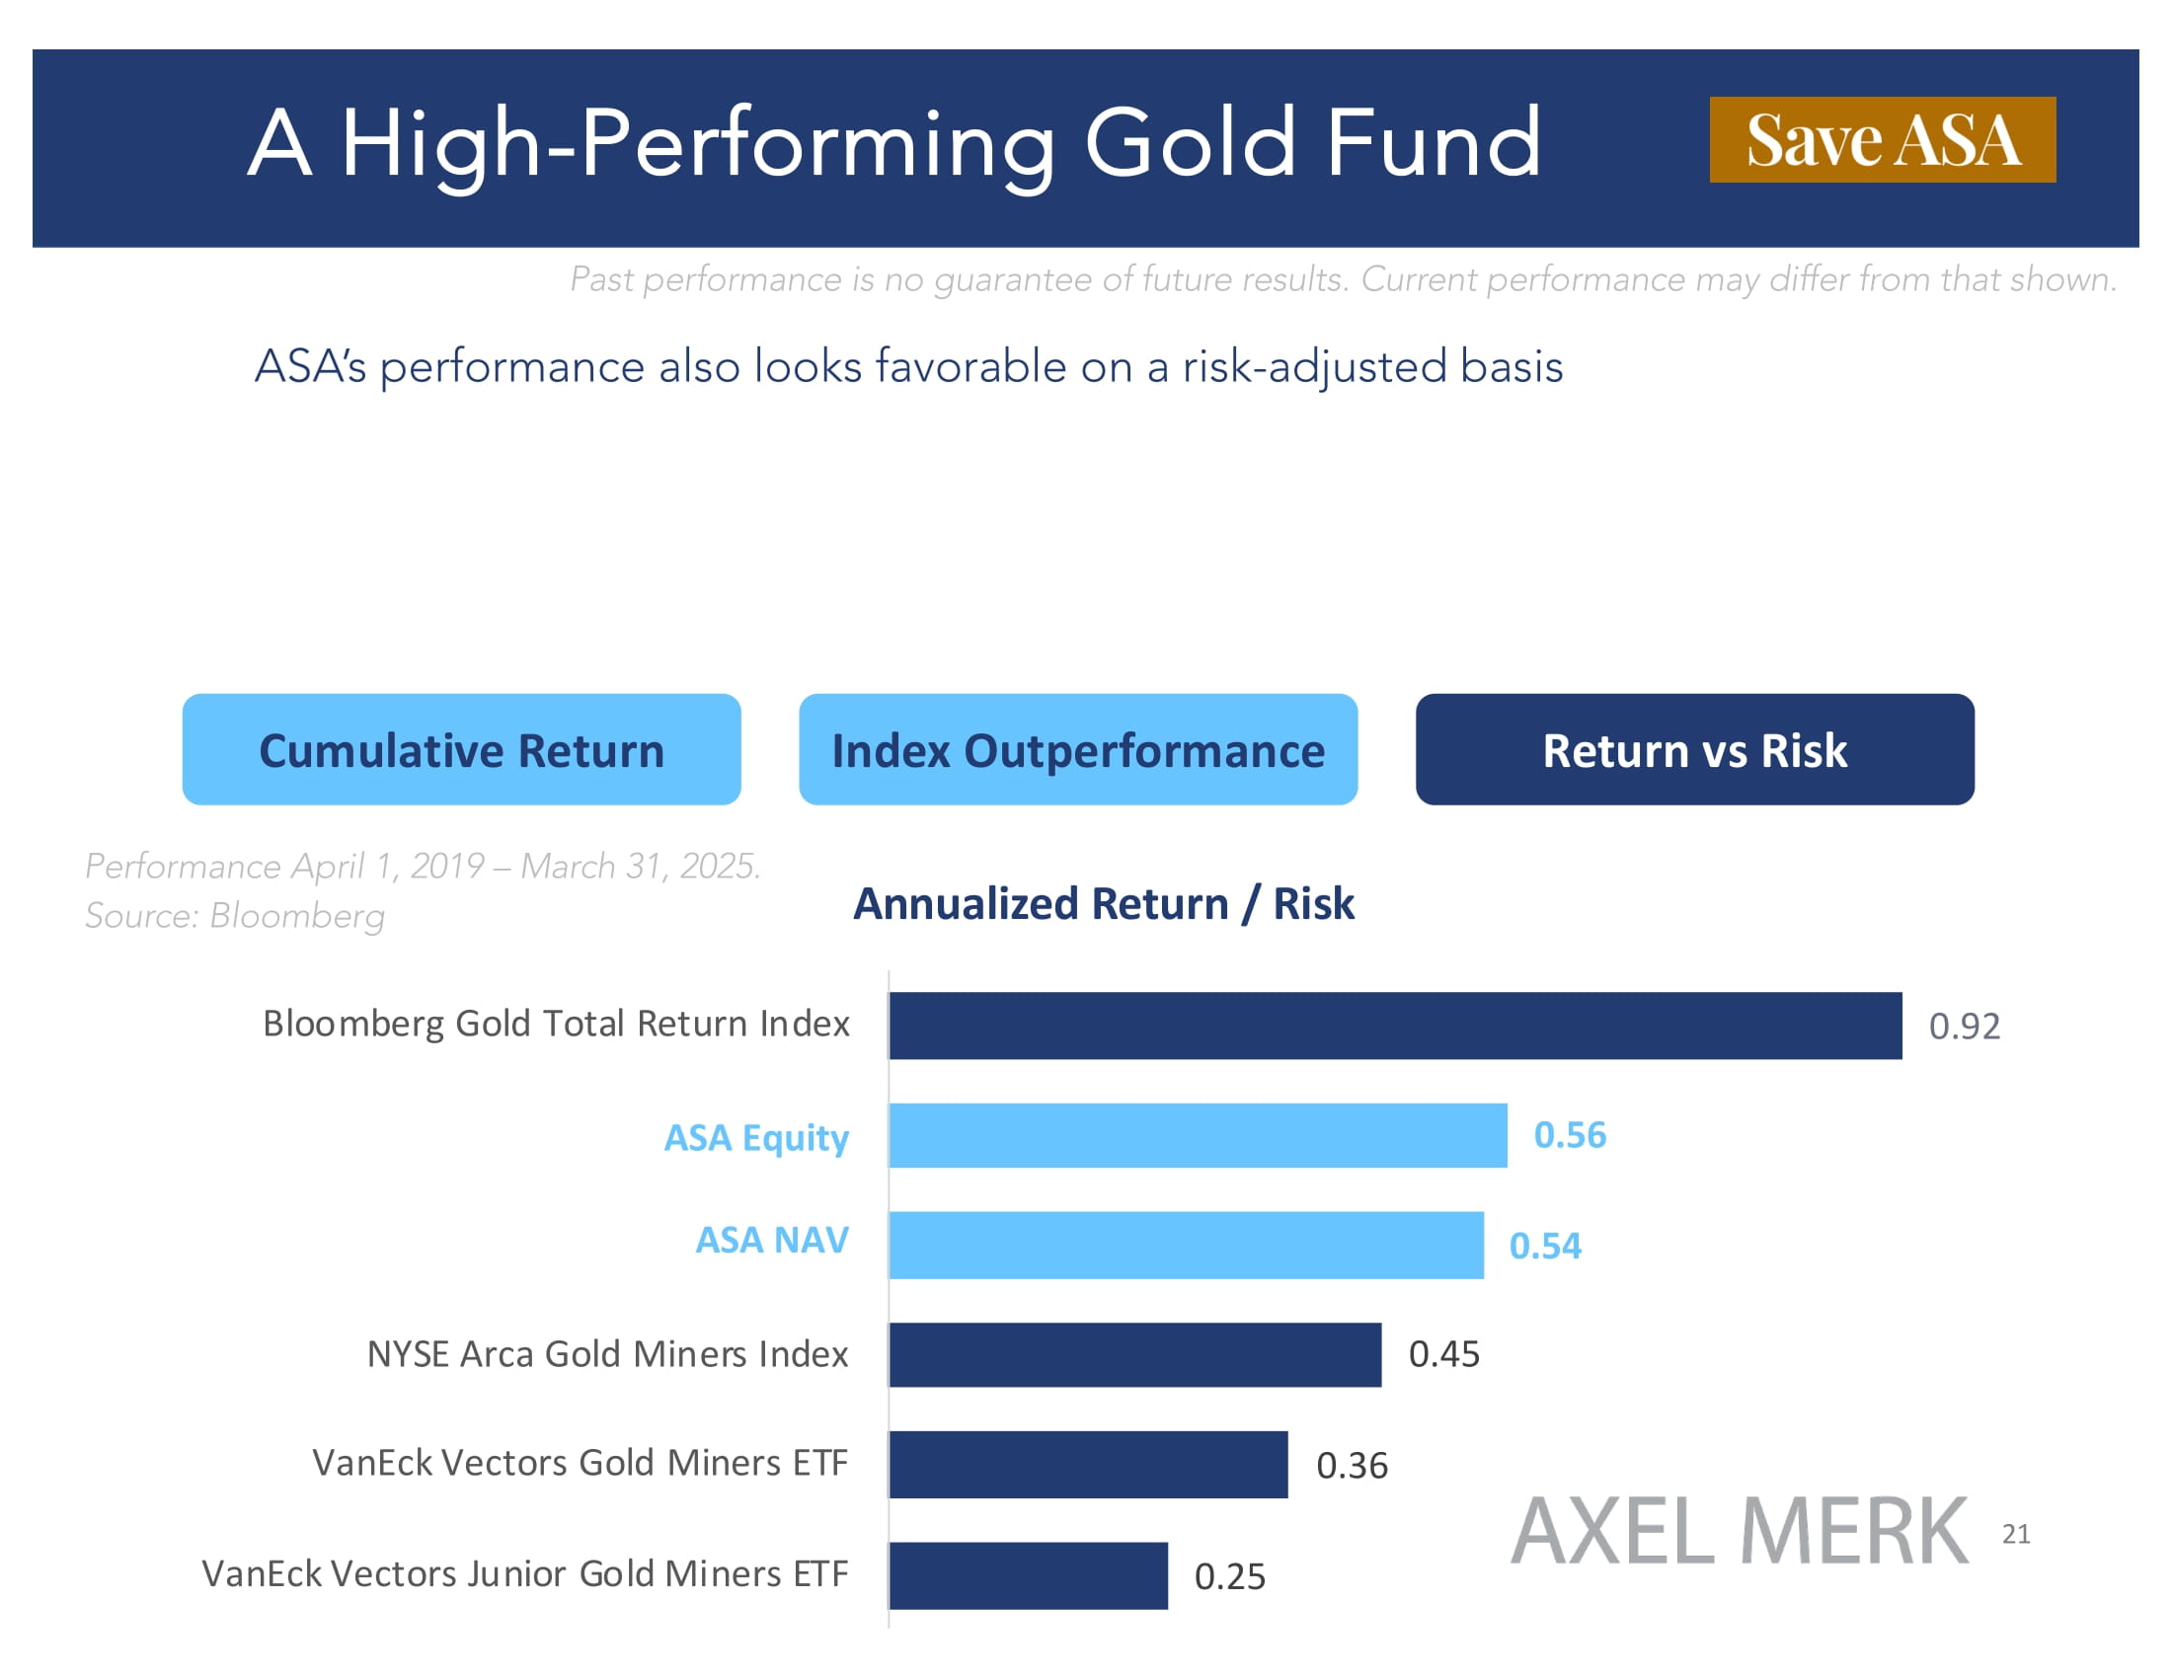Screen dimensions: 2172x1678
Task: Click the AXEL MERK watermark text
Action: [1739, 1532]
